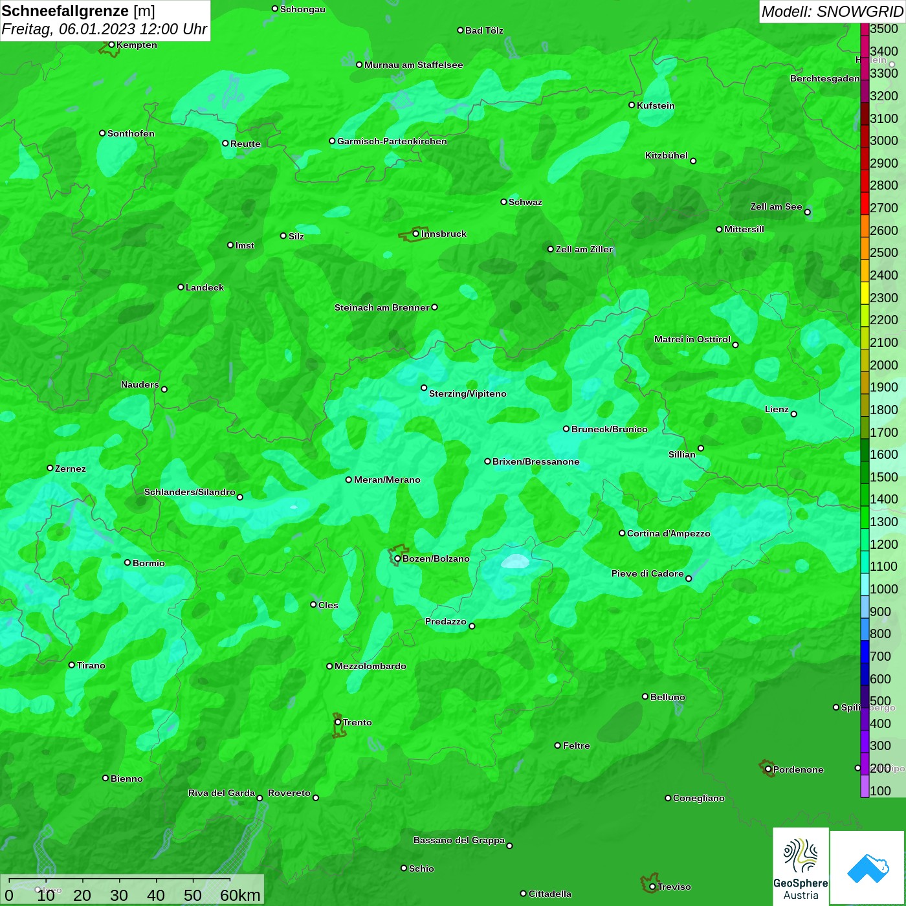
Task: Click the Conegliano town label
Action: pyautogui.click(x=699, y=798)
